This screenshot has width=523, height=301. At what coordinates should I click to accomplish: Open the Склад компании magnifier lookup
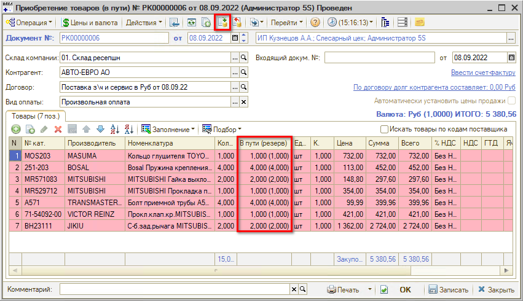(244, 58)
